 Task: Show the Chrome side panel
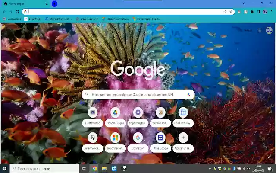pos(259,12)
